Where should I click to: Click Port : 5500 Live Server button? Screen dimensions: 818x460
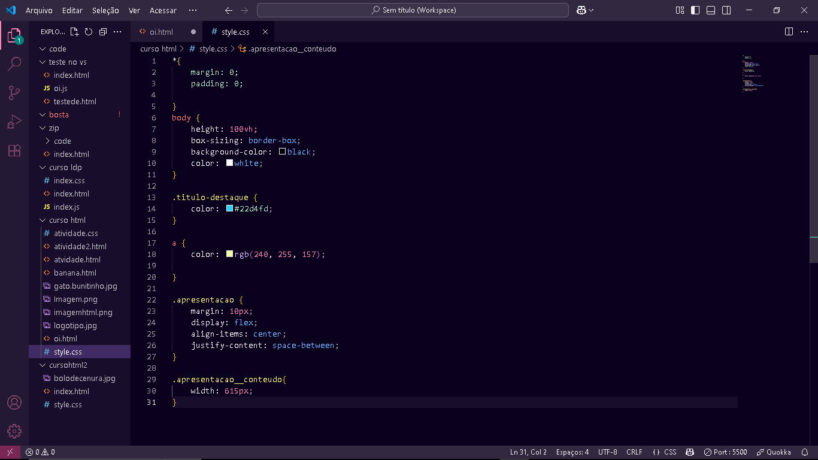[726, 452]
